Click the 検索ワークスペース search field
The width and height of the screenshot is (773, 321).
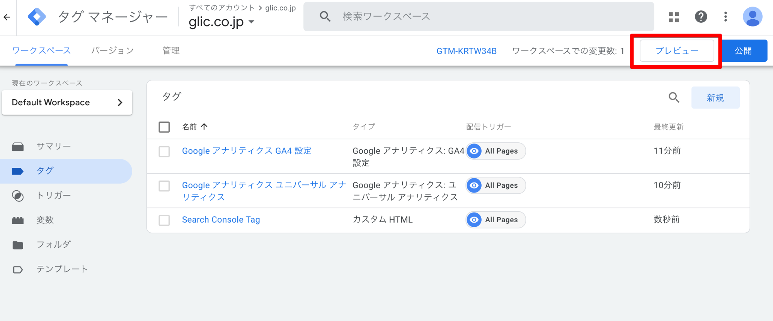coord(478,16)
